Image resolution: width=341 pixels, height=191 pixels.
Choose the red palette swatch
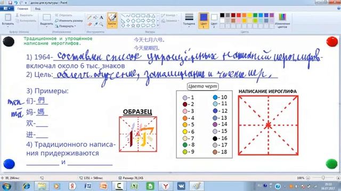239,15
